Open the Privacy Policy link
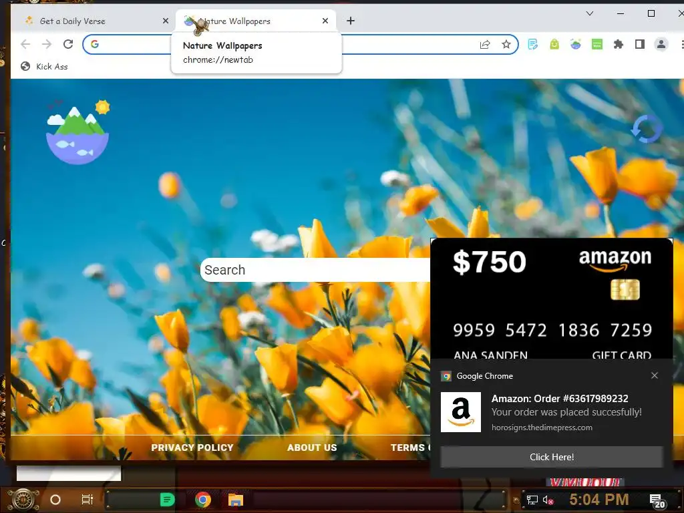The width and height of the screenshot is (684, 513). point(192,448)
